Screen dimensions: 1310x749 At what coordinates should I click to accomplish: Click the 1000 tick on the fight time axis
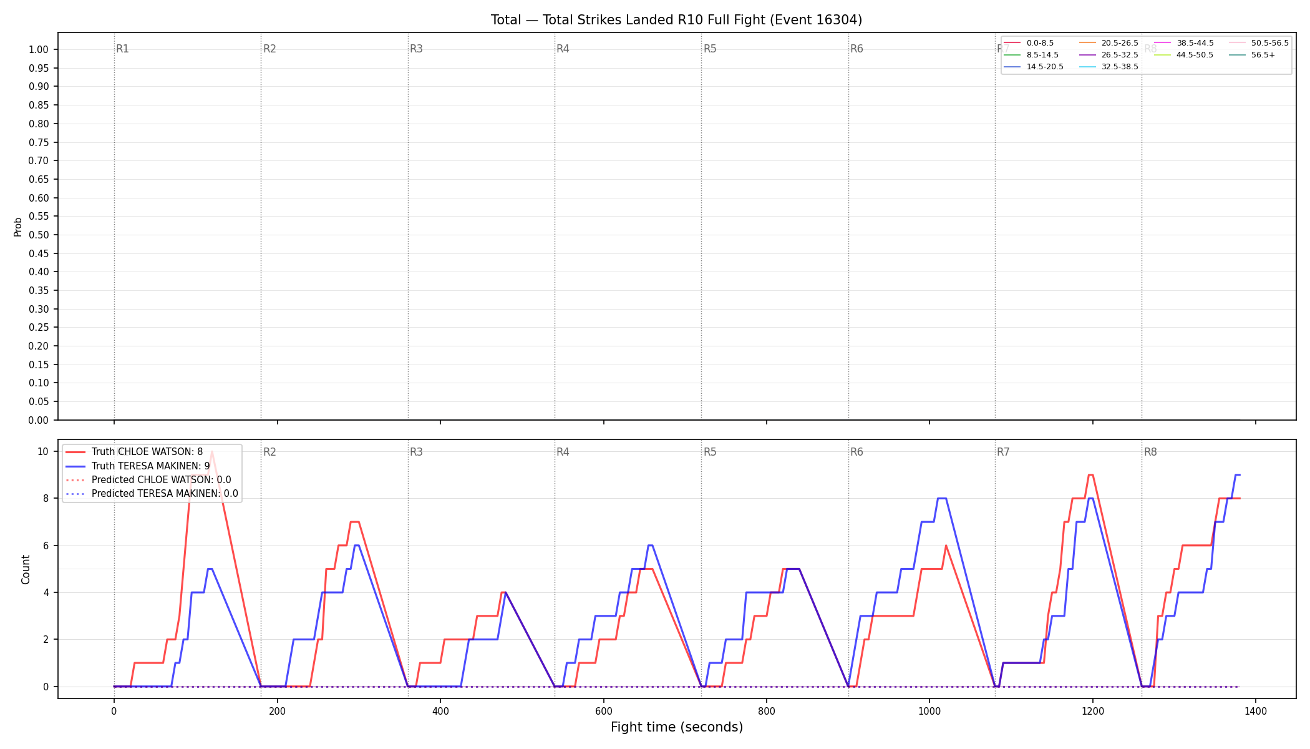coord(929,710)
